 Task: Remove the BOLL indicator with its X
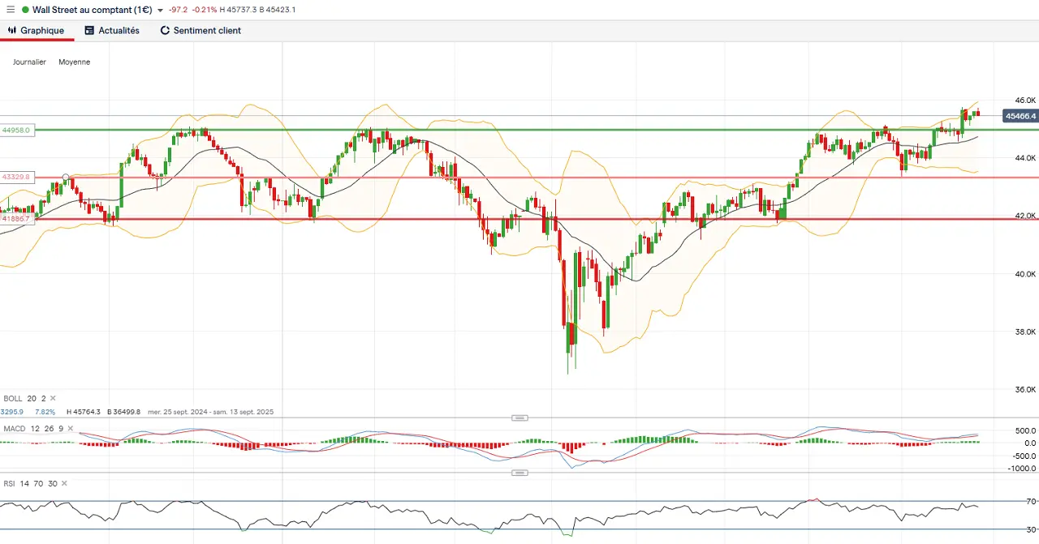(x=53, y=398)
